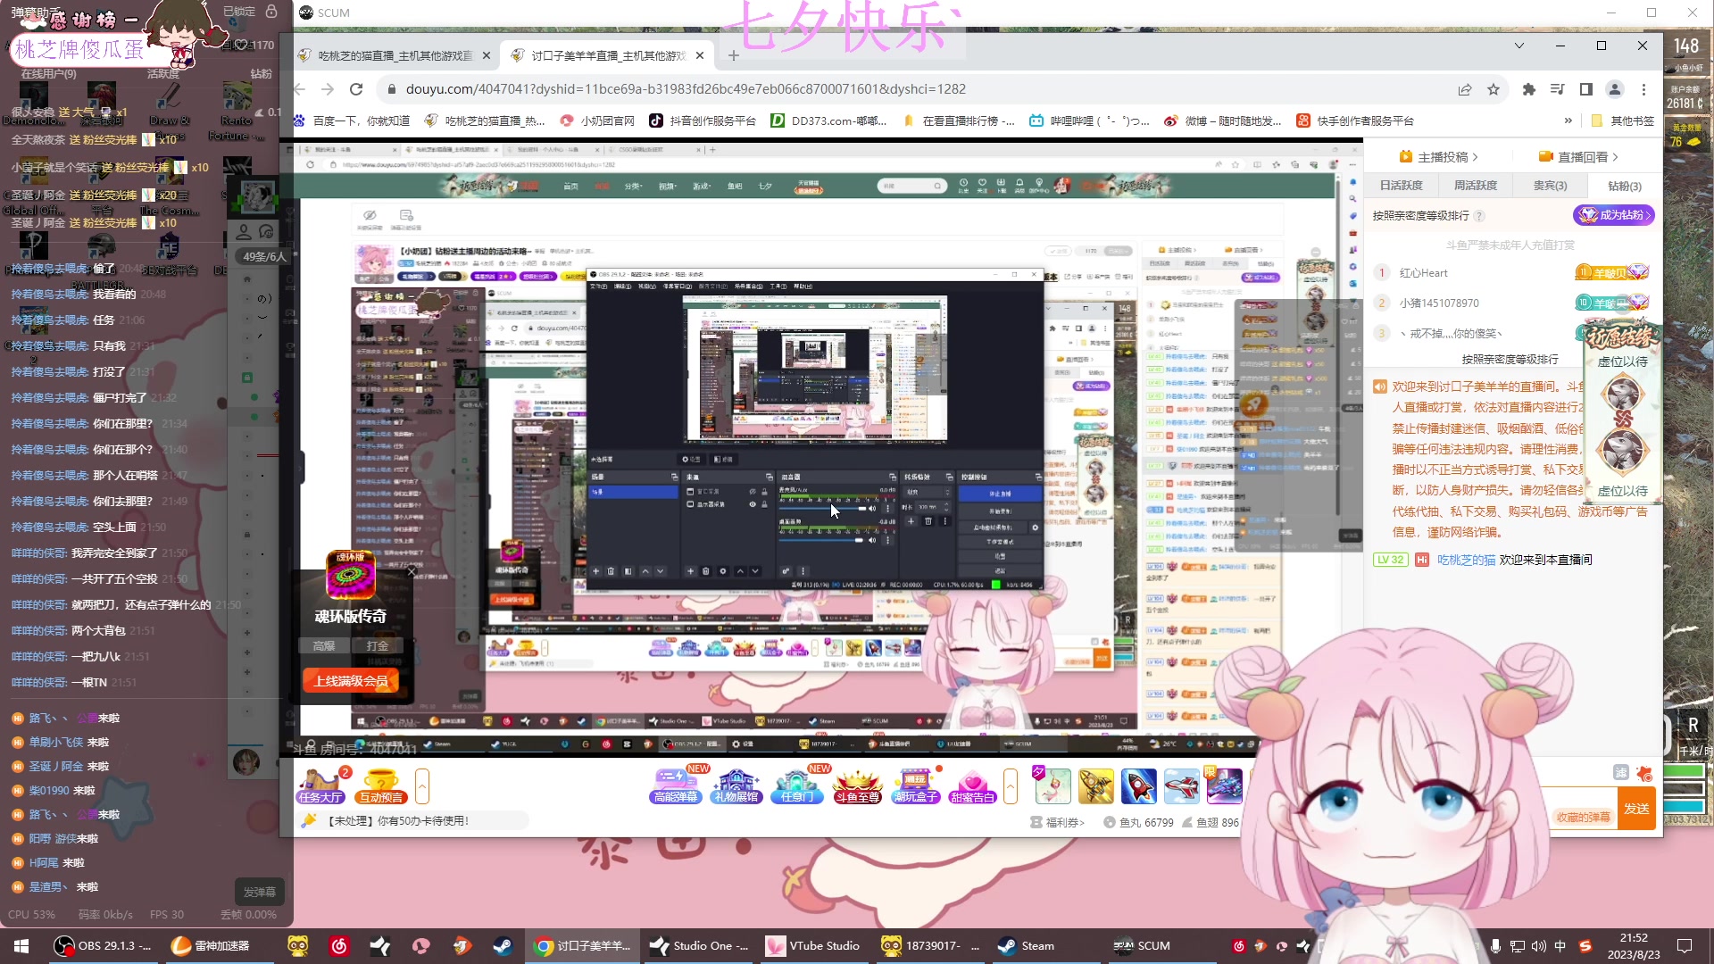
Task: Open the 其他书签 bookmarks folder
Action: pos(1622,120)
